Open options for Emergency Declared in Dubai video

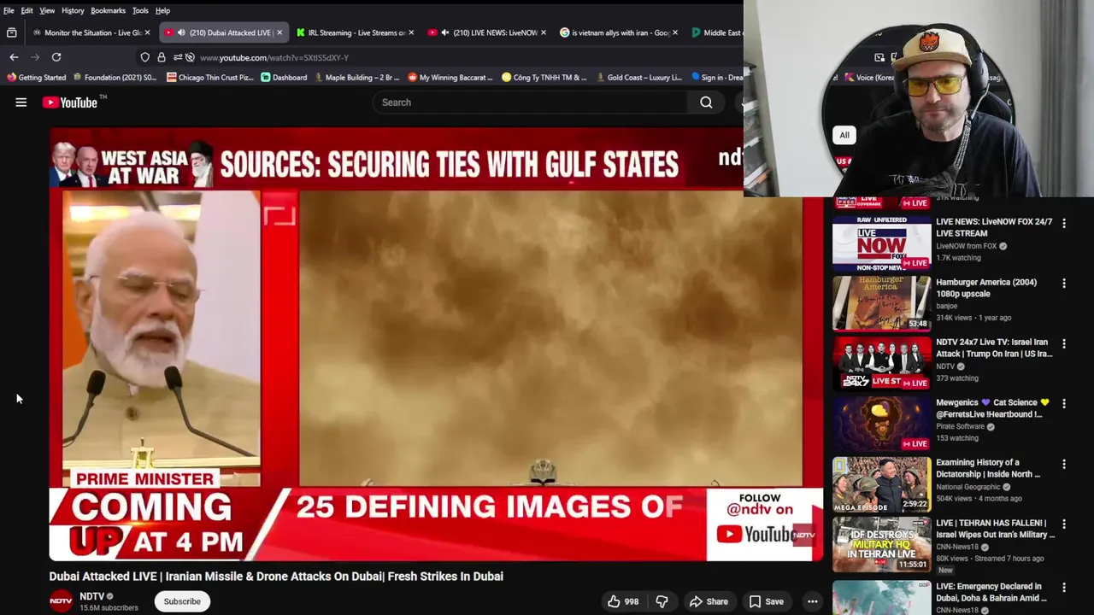[1064, 588]
